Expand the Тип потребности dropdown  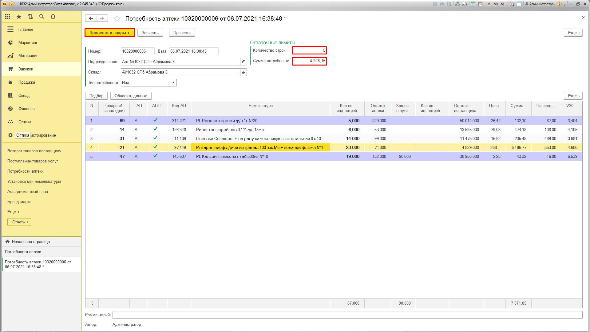point(173,83)
